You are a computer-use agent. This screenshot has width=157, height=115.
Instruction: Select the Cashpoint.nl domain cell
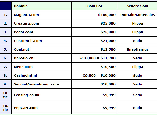(41, 75)
